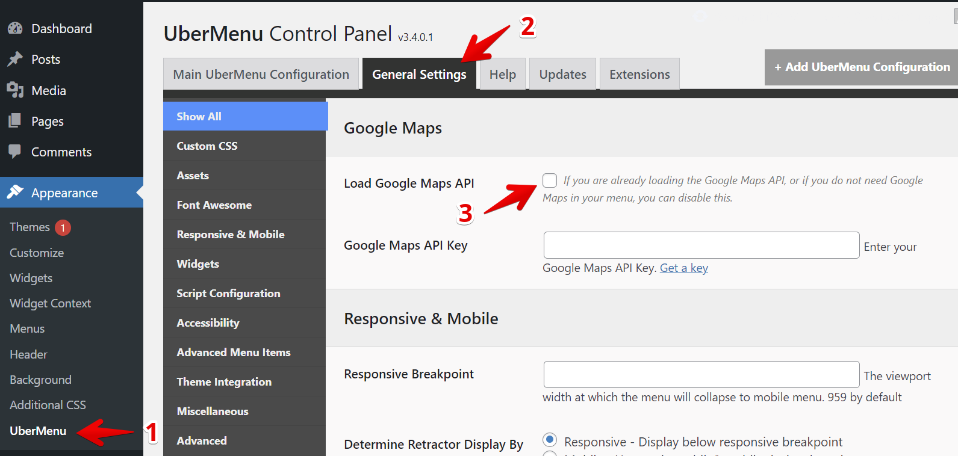
Task: Open the Updates tab
Action: [562, 74]
